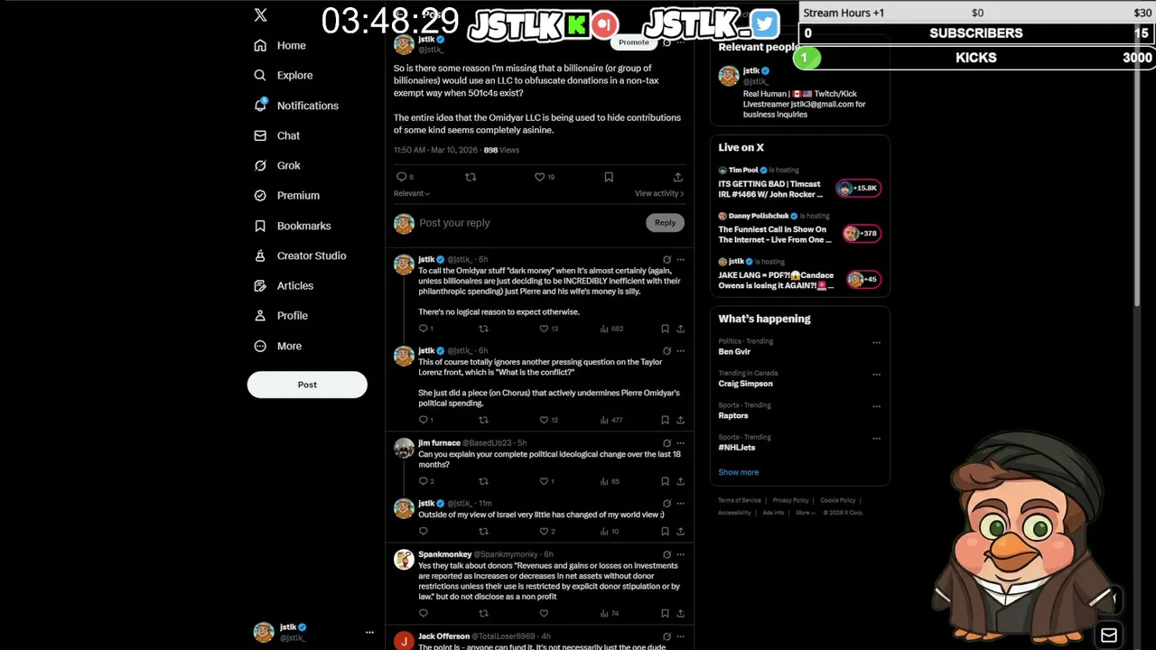Open more menu on Spankmonkey reply
This screenshot has width=1156, height=650.
(x=680, y=554)
